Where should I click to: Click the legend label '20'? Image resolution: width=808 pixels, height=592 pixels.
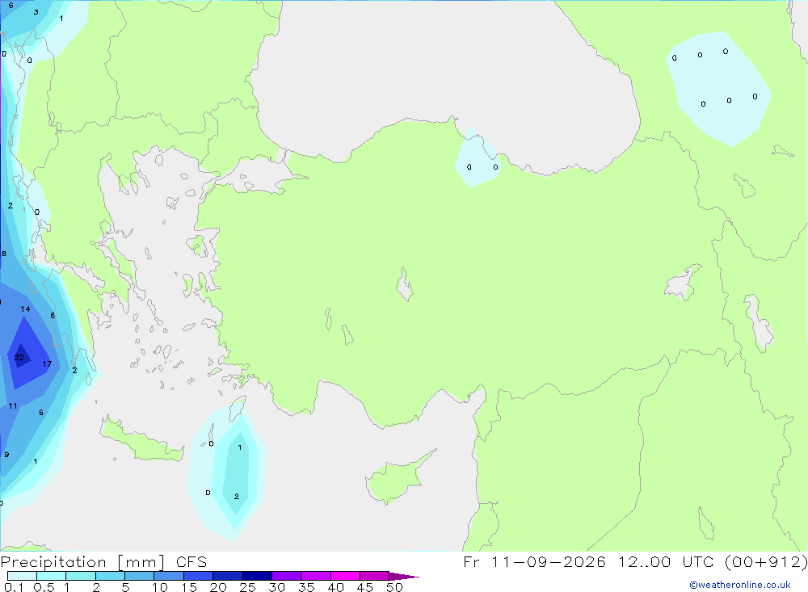coord(218,587)
